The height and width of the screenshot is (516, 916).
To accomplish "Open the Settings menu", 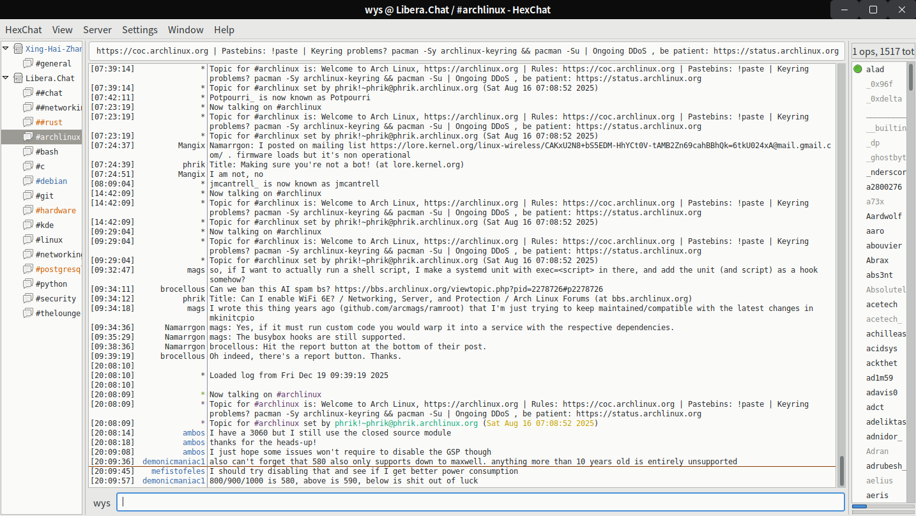I will (x=140, y=29).
